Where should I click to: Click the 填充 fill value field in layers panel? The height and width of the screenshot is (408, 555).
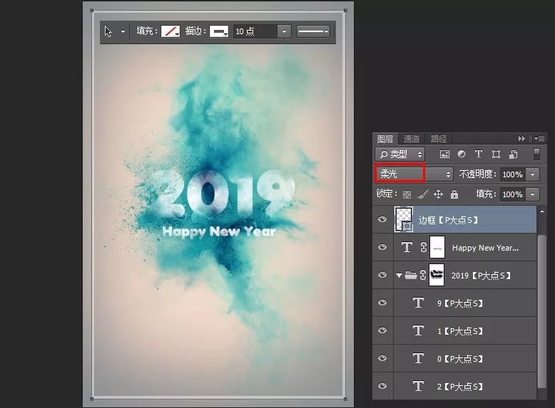(512, 194)
